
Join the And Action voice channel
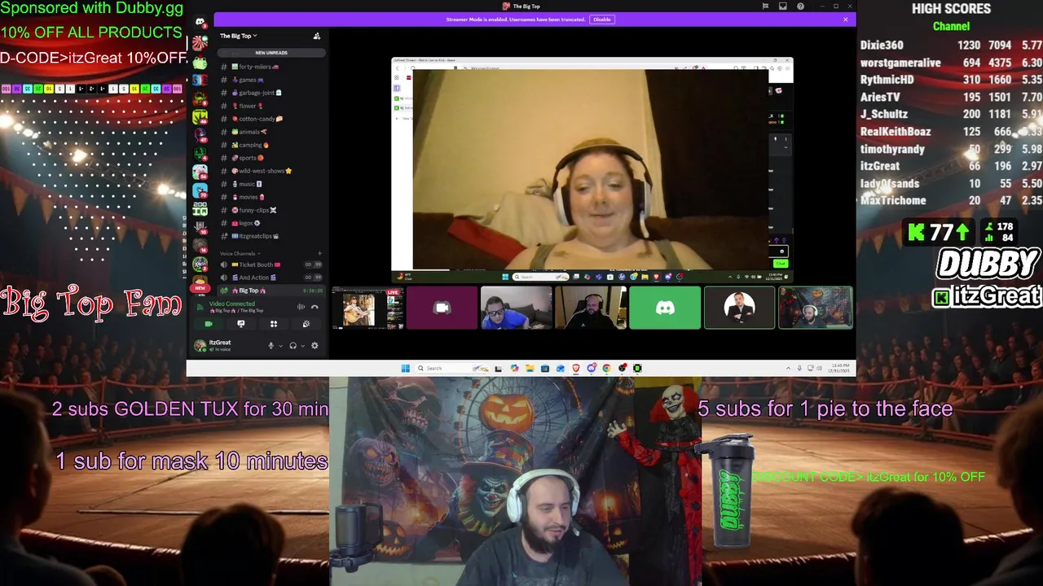(271, 278)
